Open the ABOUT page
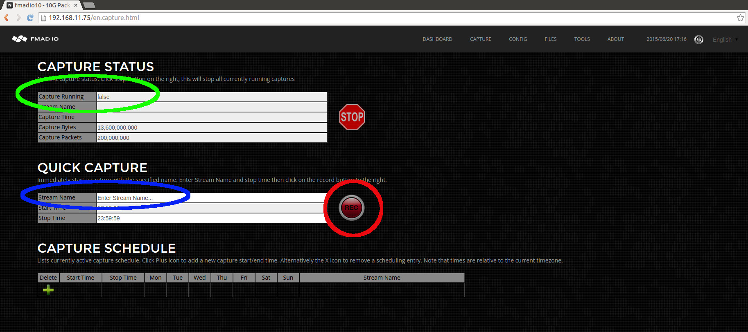 coord(615,39)
